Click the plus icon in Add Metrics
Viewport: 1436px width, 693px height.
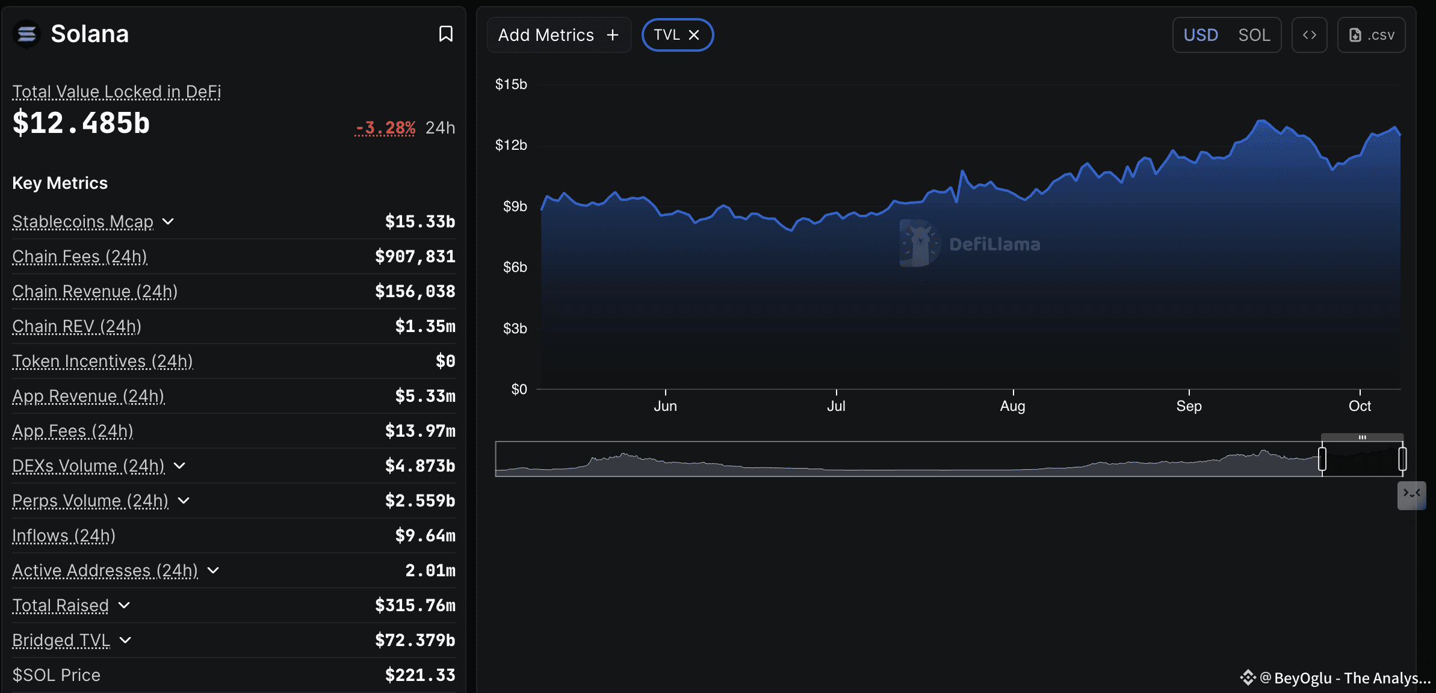coord(613,35)
